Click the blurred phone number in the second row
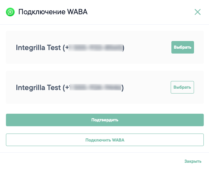Viewport: 209px width, 169px height. (x=95, y=87)
